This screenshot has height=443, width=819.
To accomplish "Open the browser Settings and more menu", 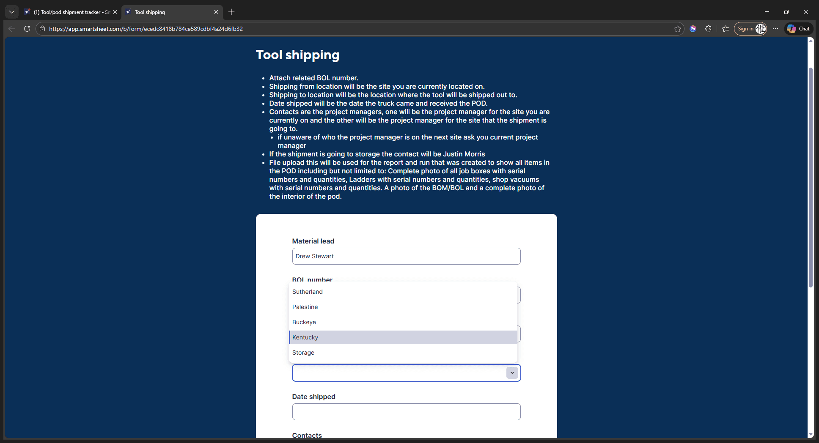I will click(x=775, y=29).
